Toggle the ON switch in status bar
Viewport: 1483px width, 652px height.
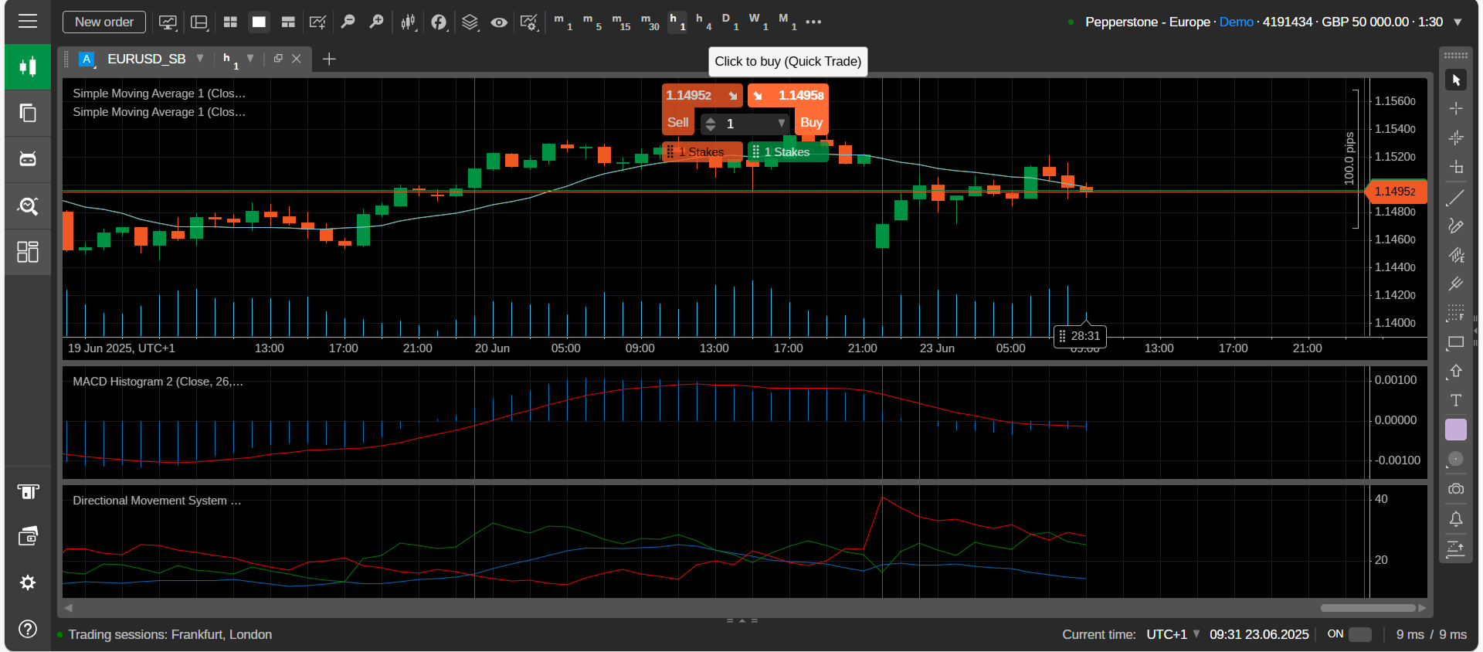pyautogui.click(x=1360, y=634)
